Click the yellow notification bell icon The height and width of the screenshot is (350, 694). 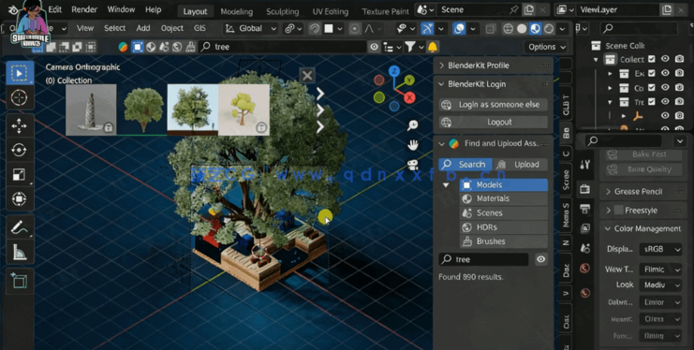click(433, 47)
